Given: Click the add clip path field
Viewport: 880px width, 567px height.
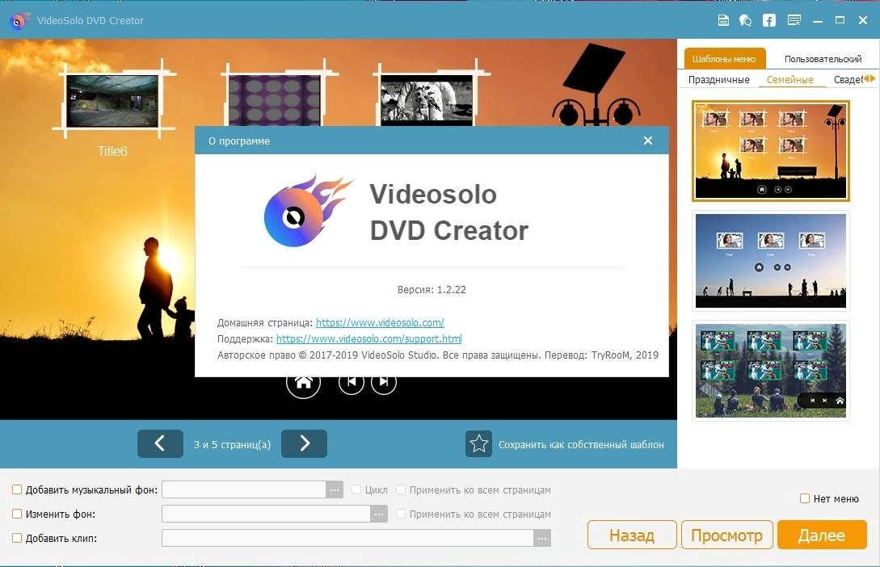Looking at the screenshot, I should coord(347,538).
